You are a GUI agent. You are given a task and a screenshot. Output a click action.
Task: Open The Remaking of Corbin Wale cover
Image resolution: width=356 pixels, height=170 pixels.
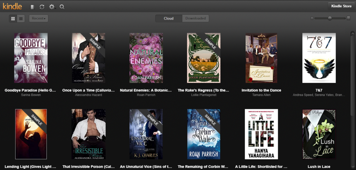pyautogui.click(x=204, y=134)
